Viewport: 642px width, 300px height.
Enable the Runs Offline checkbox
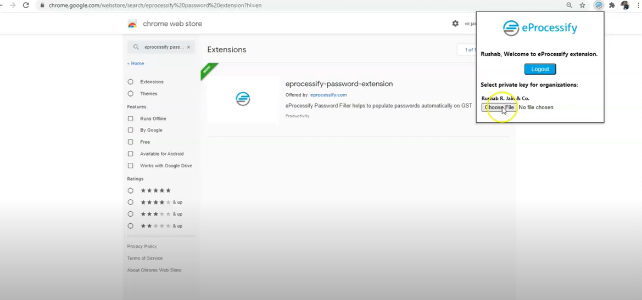click(131, 118)
